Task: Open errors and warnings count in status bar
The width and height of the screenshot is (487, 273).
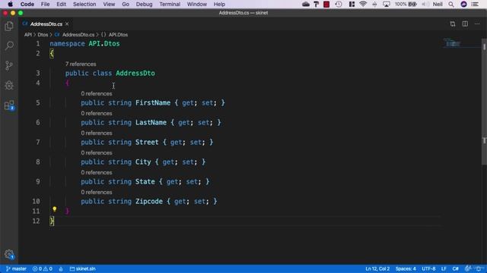Action: click(43, 268)
